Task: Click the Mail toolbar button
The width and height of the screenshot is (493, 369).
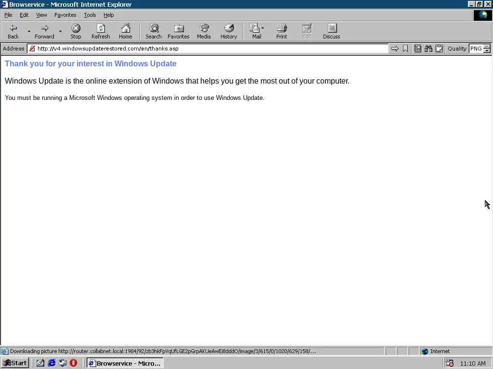Action: [x=255, y=31]
